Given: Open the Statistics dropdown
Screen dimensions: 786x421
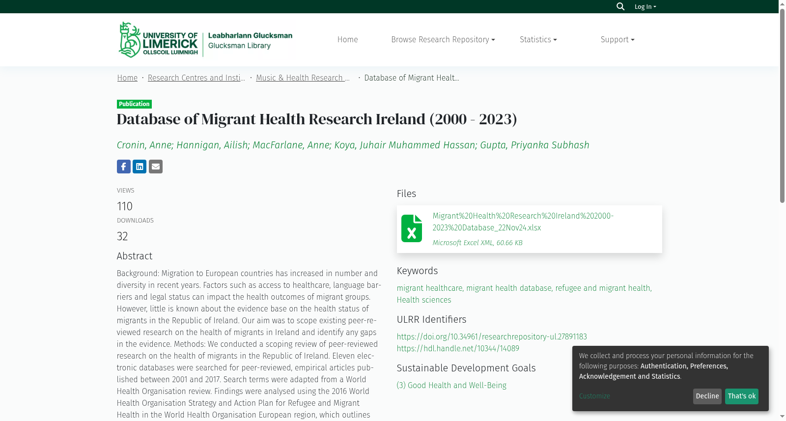Looking at the screenshot, I should click(538, 39).
